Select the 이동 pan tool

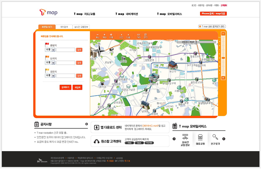(x=111, y=36)
